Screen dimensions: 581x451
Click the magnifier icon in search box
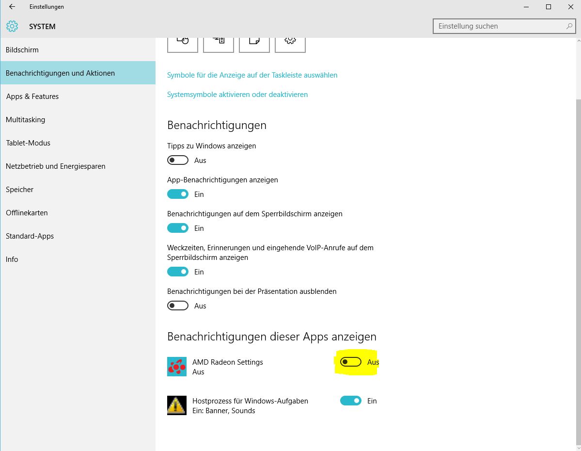(569, 26)
